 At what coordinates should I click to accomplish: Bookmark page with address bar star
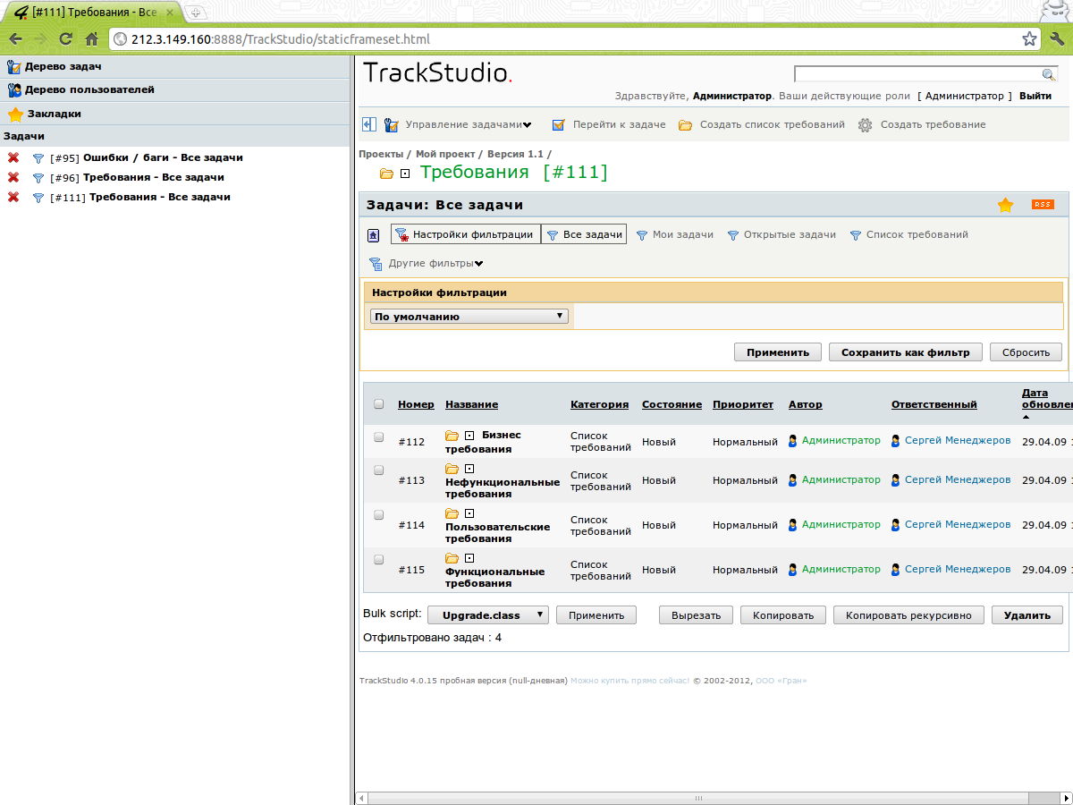1029,39
